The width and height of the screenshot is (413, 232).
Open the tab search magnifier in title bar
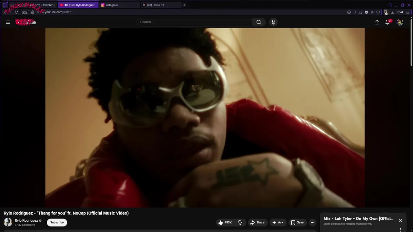[390, 5]
